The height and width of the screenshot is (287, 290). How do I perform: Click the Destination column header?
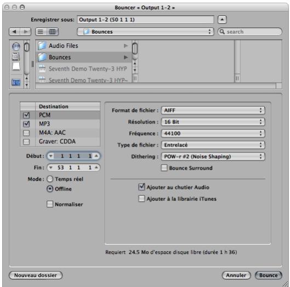tap(67, 106)
